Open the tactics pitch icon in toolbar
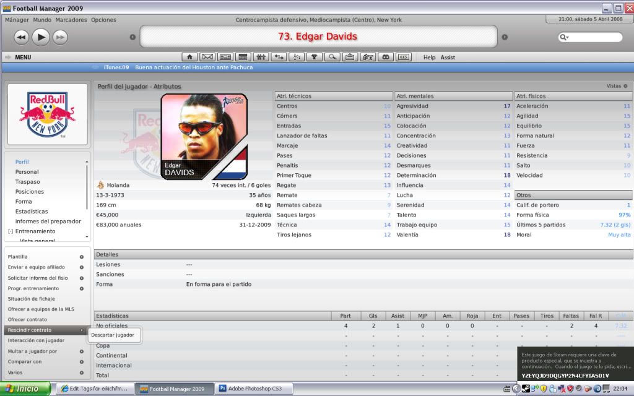The image size is (634, 396). pos(225,57)
